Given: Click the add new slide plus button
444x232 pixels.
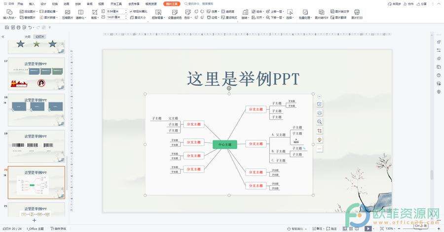Looking at the screenshot, I should 34,220.
